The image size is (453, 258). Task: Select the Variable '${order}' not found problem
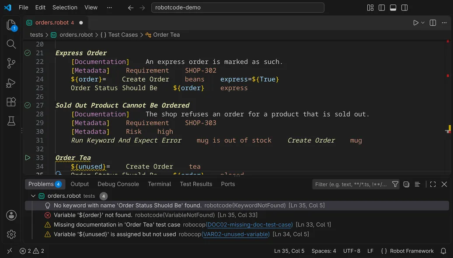[x=237, y=215]
